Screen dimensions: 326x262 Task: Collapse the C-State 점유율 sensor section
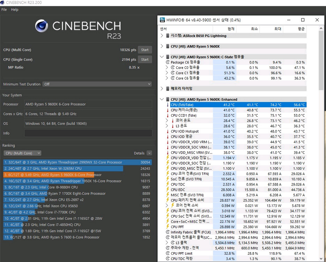click(x=162, y=57)
